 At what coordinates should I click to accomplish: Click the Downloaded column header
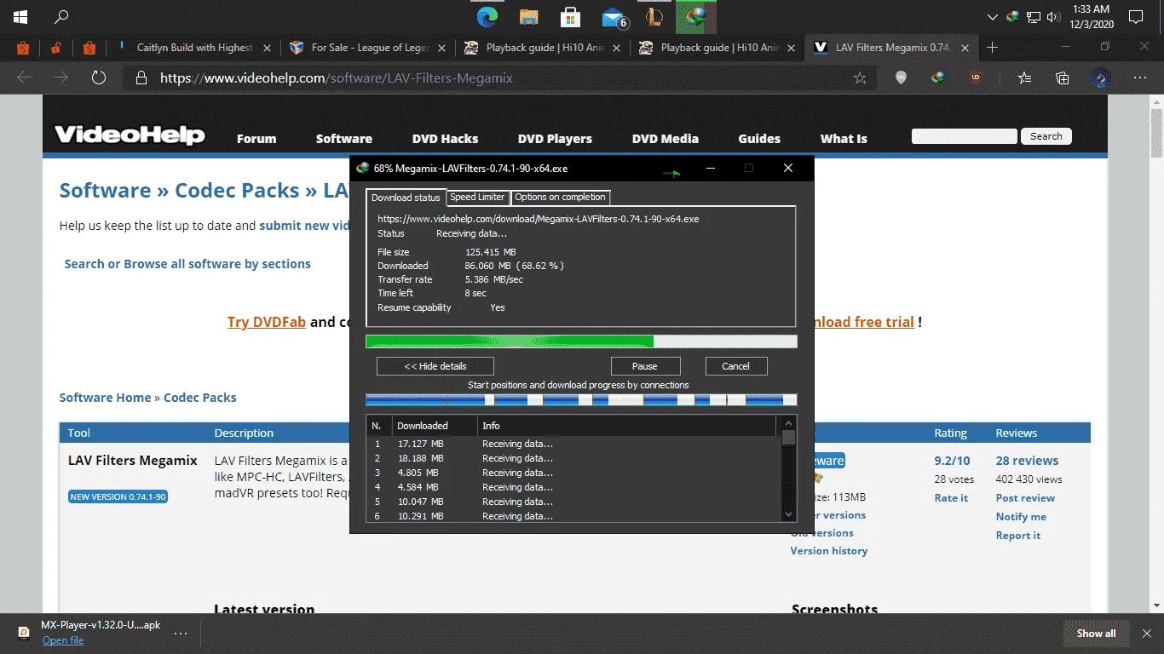click(434, 426)
